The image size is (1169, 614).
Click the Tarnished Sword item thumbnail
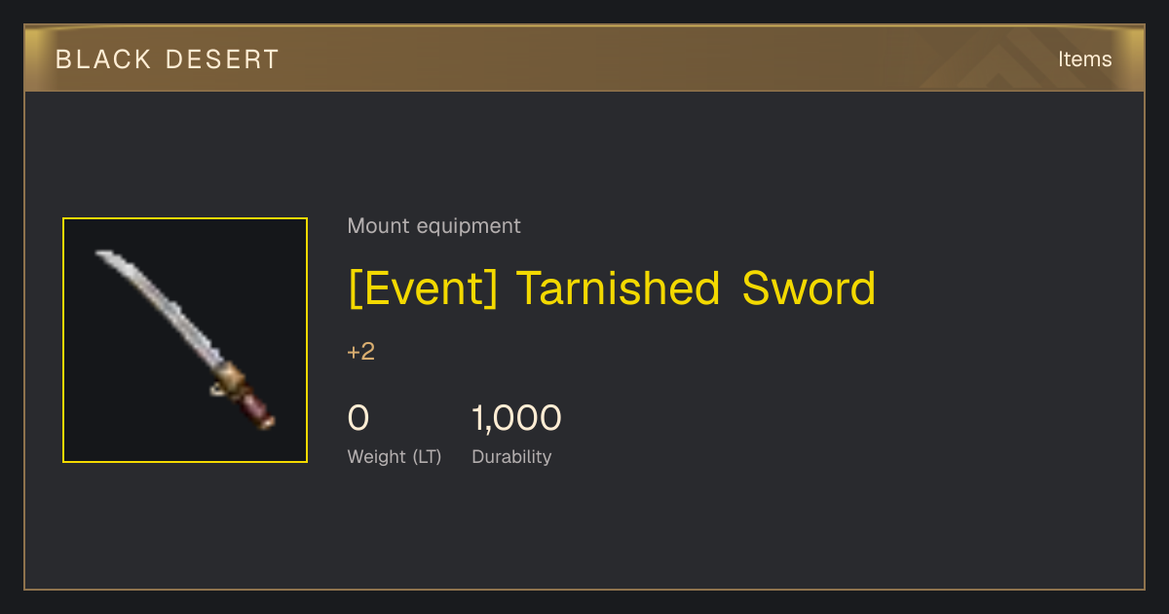[185, 340]
